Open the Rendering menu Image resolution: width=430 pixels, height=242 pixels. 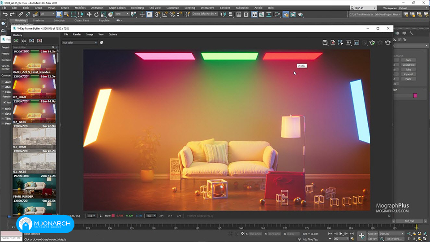click(138, 8)
